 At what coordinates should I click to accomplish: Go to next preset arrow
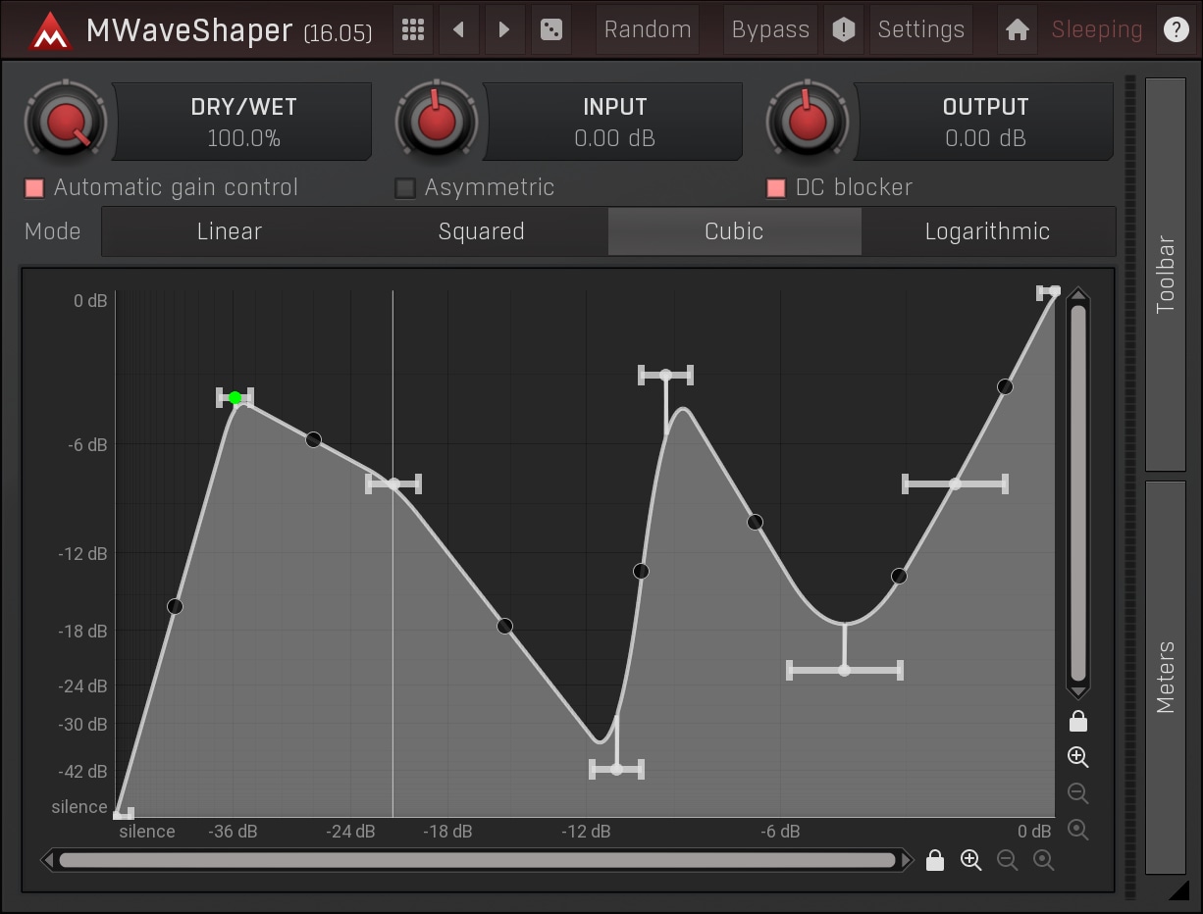click(503, 29)
